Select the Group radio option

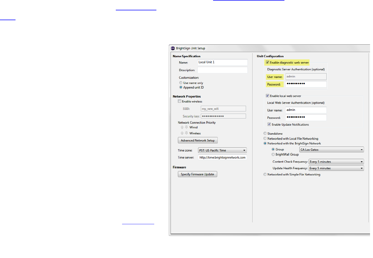(x=273, y=150)
